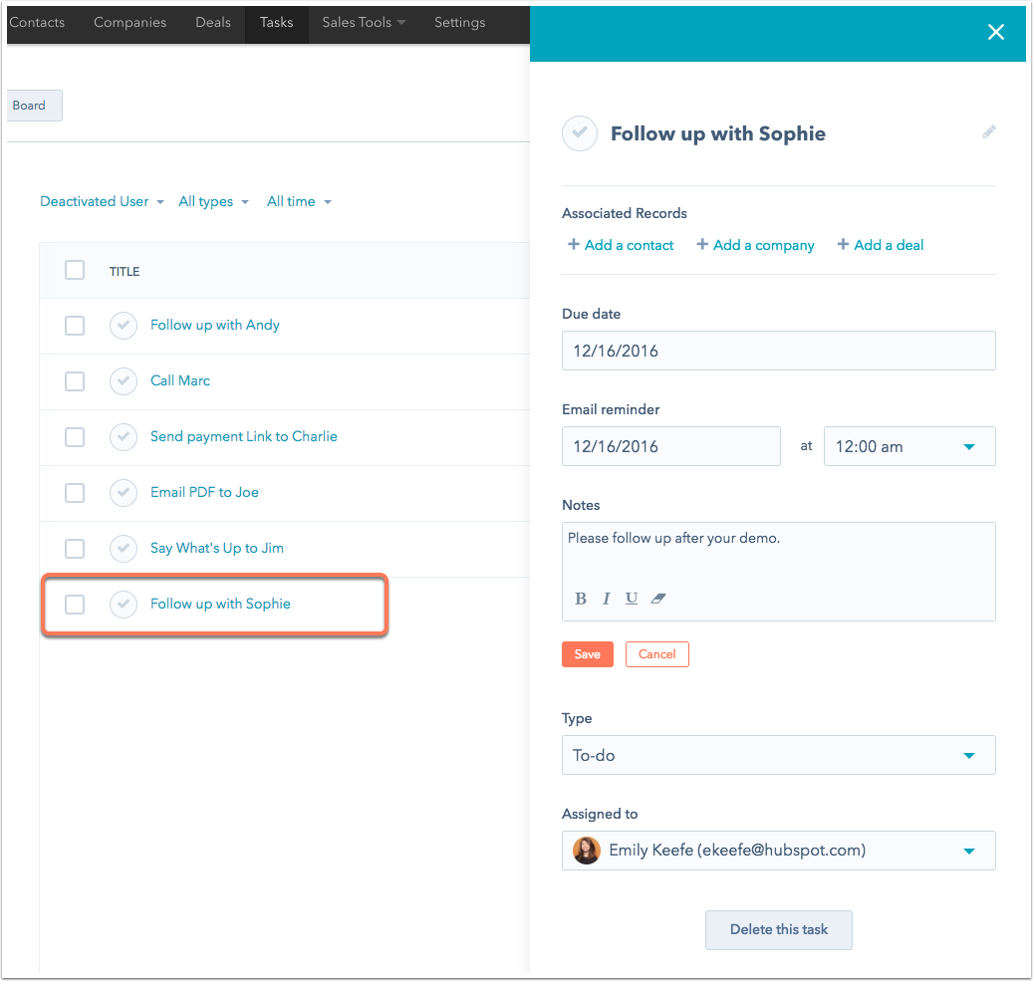The width and height of the screenshot is (1033, 981).
Task: Check the Call Marc checkbox
Action: click(x=75, y=380)
